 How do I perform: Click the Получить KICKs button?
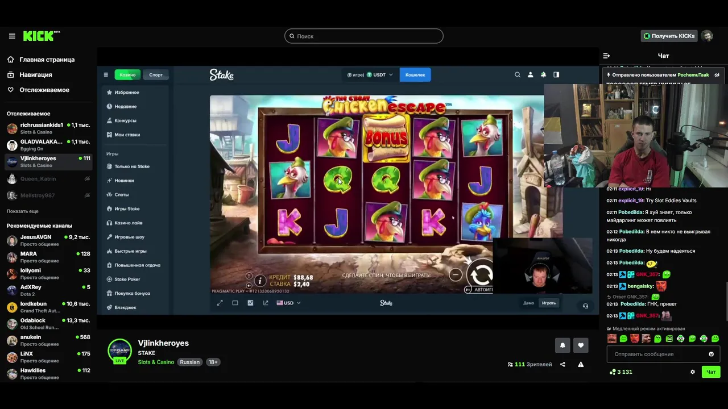pyautogui.click(x=669, y=36)
